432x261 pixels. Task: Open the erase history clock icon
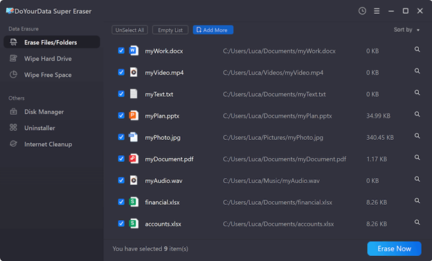pyautogui.click(x=362, y=11)
